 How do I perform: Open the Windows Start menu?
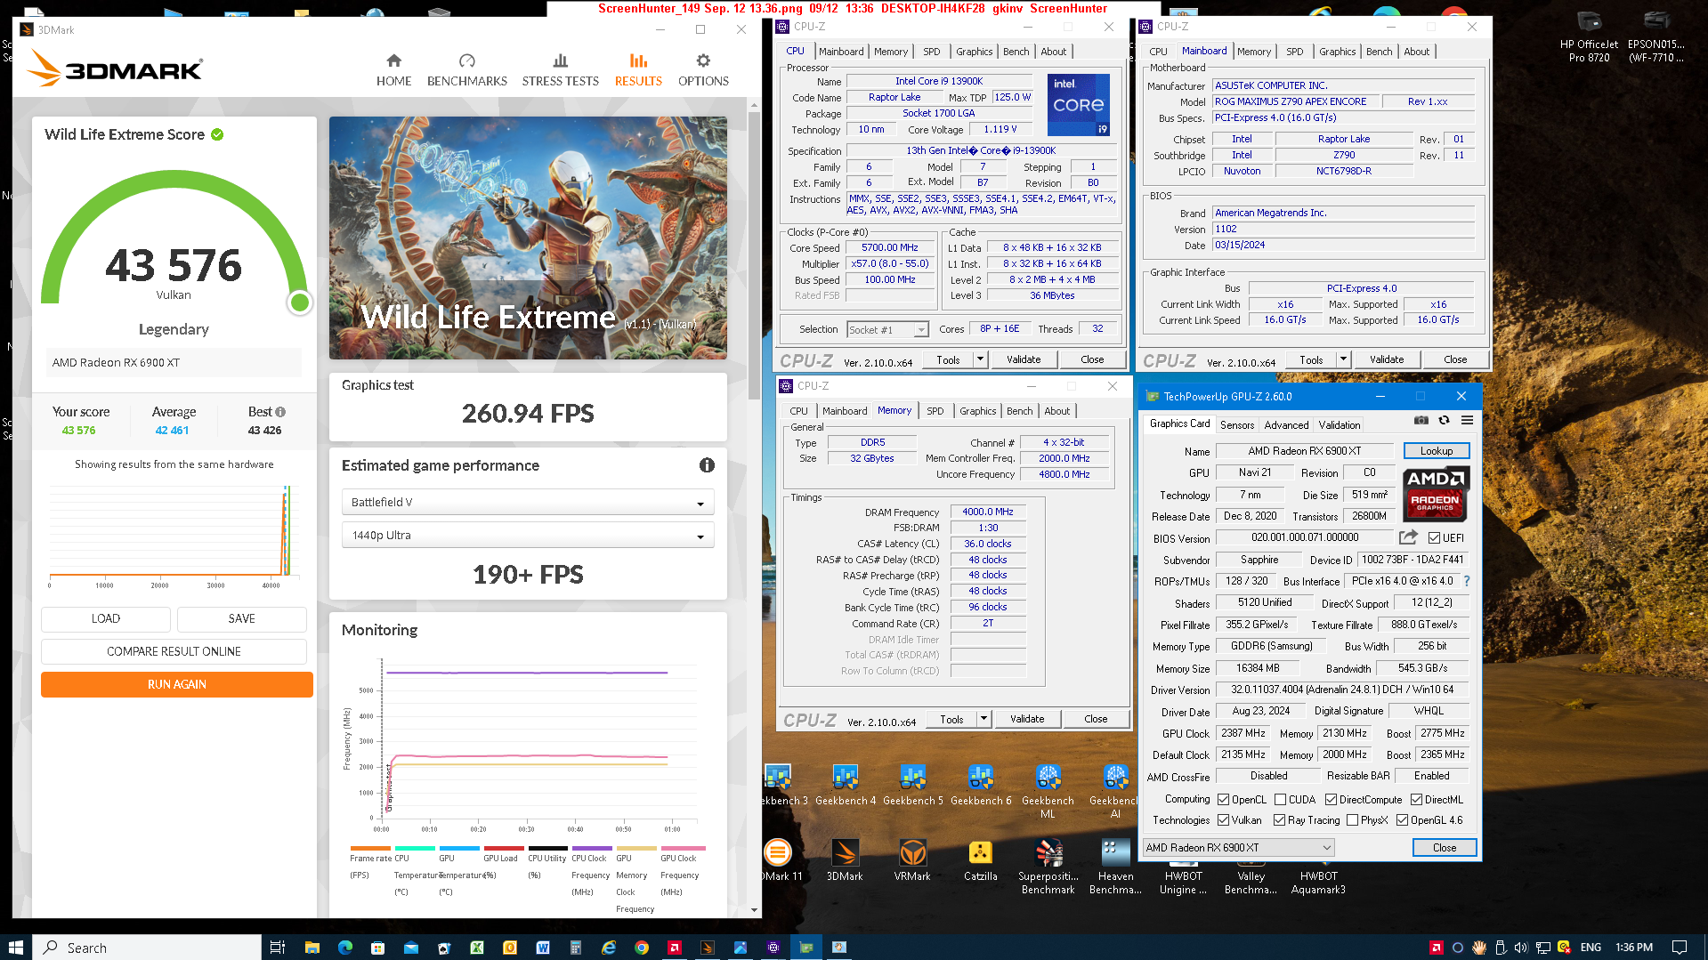pos(15,948)
